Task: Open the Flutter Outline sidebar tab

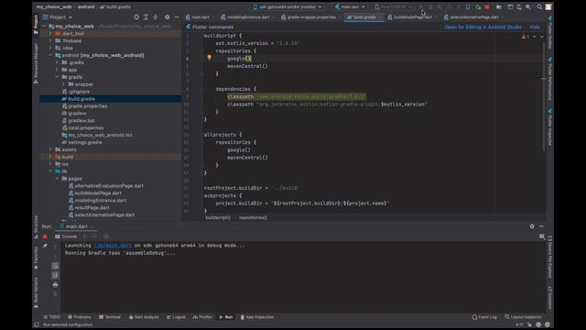Action: (550, 33)
